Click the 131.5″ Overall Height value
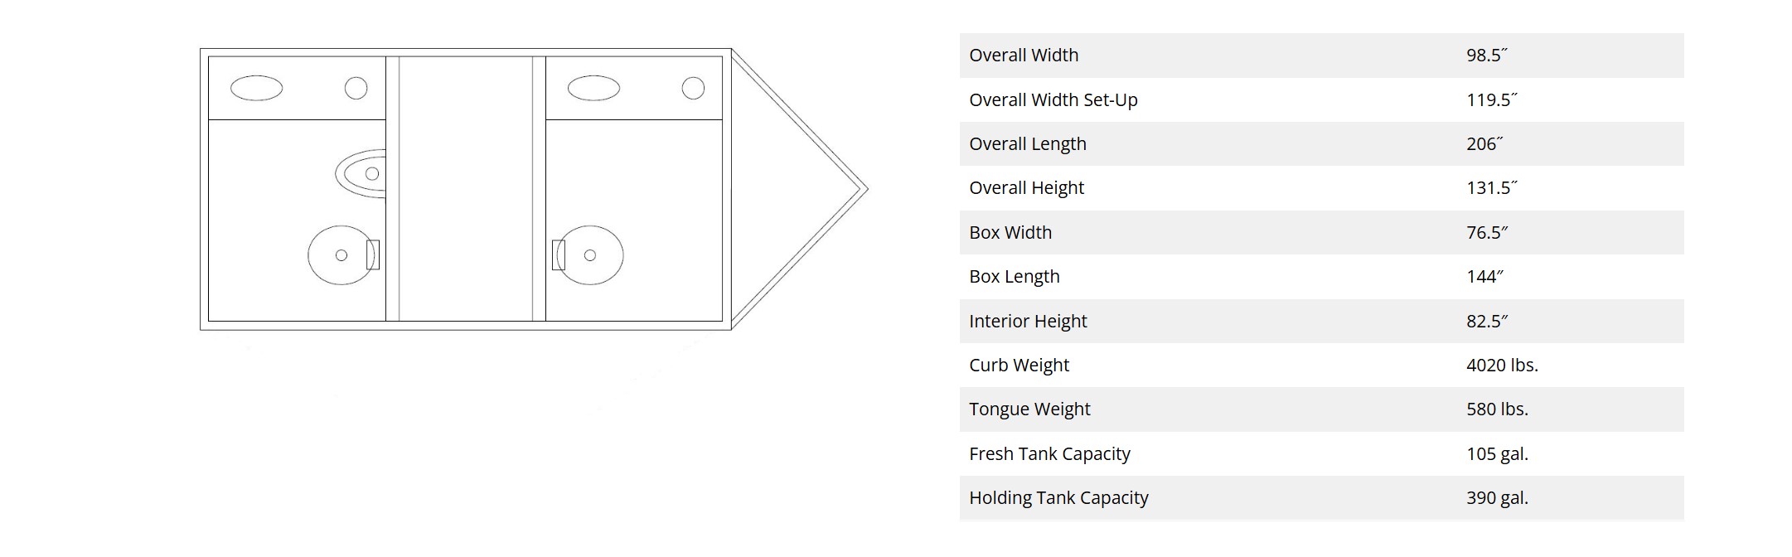The width and height of the screenshot is (1792, 557). point(1491,187)
